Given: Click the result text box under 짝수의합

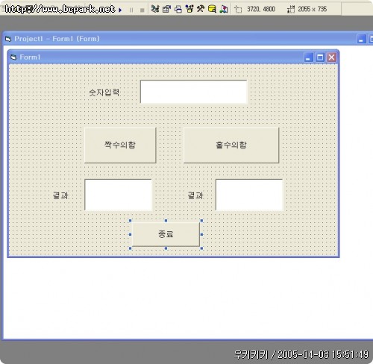Looking at the screenshot, I should click(118, 195).
